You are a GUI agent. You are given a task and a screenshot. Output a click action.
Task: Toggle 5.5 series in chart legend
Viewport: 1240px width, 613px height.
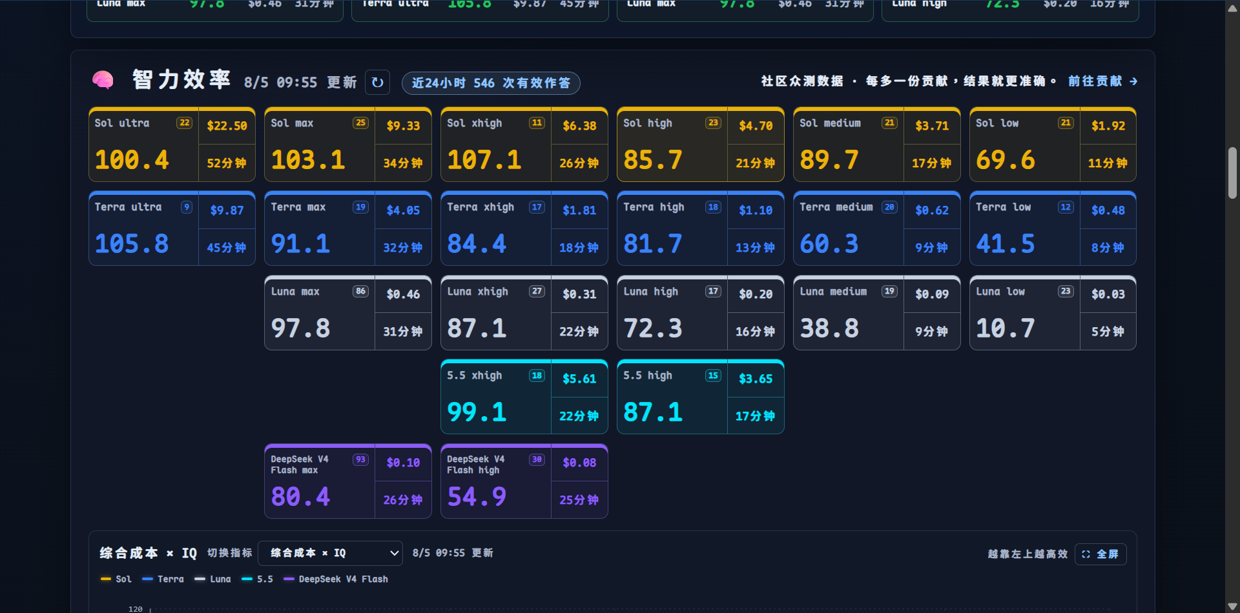pos(257,579)
